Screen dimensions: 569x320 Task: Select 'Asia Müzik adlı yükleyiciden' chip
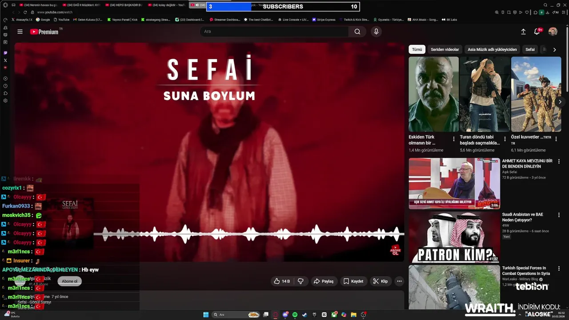pos(492,49)
